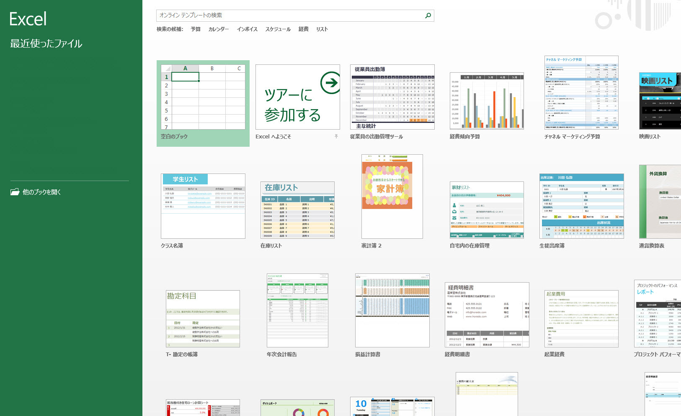Pick the プロジェクト パフォーマンス レポート template
Image resolution: width=681 pixels, height=416 pixels.
tap(657, 314)
